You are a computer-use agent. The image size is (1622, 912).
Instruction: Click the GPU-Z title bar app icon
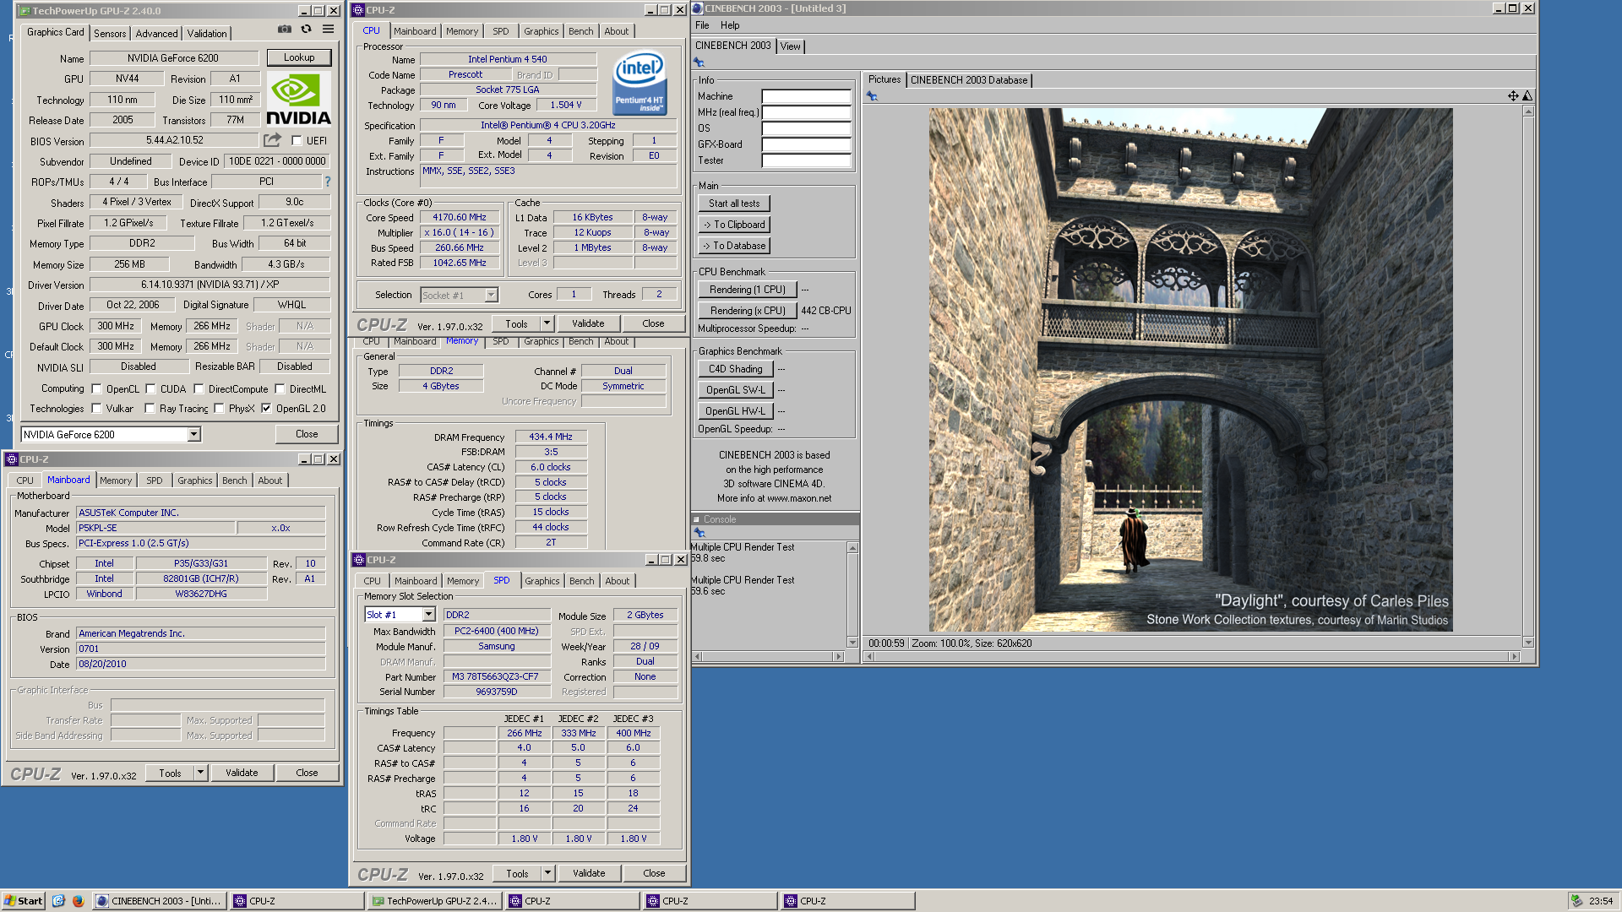[x=24, y=11]
